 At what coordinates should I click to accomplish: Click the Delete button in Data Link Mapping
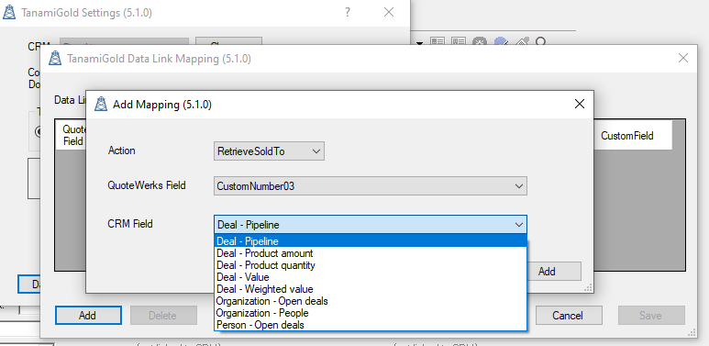point(163,315)
